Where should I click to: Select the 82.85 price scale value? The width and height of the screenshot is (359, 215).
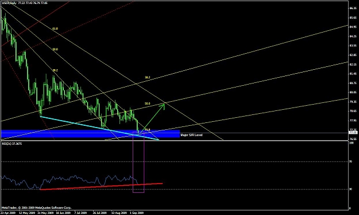click(x=353, y=55)
